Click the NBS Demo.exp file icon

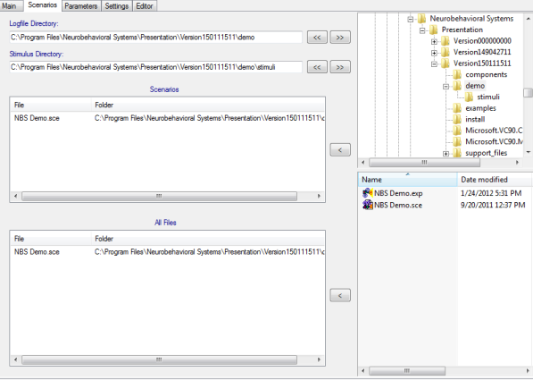[368, 193]
